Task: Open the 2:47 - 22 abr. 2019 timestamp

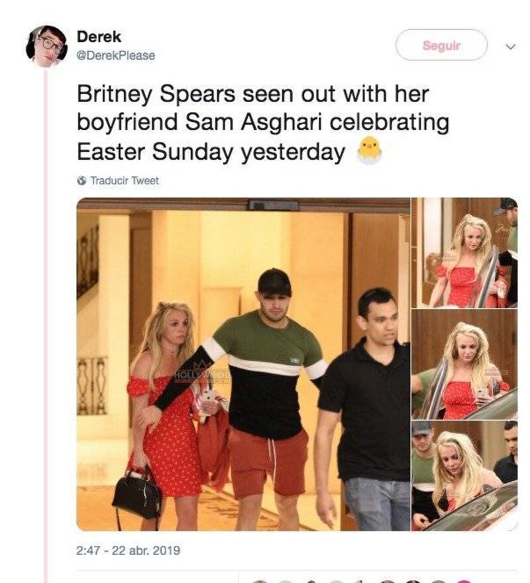Action: click(x=128, y=550)
